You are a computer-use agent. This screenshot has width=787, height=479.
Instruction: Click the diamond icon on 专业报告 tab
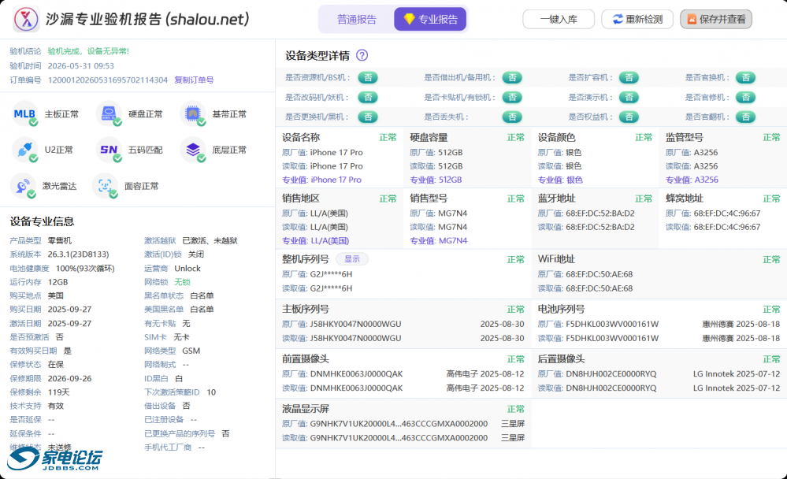[409, 19]
